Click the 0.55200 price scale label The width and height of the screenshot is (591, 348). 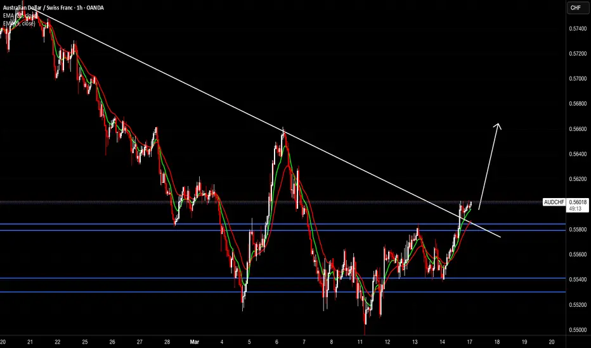578,305
